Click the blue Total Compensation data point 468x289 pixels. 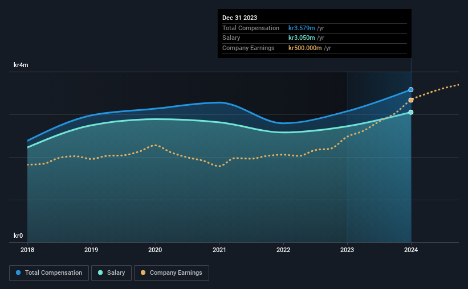(410, 90)
